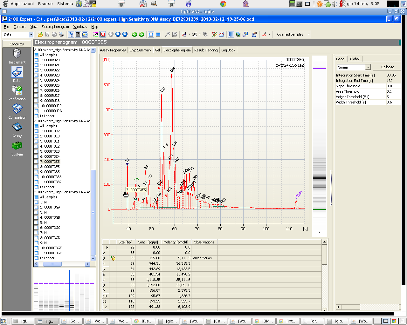Screen dimensions: 407x325
Task: Click Size [bp] column header
Action: (x=125, y=242)
